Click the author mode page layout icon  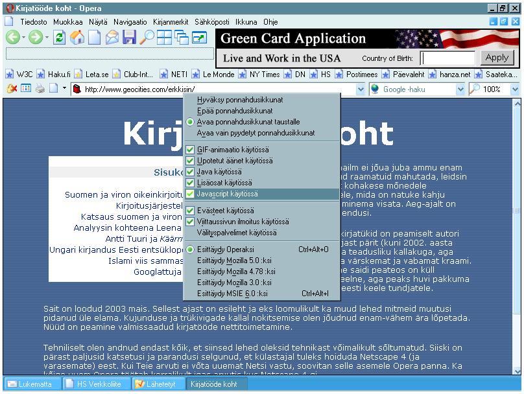coord(26,89)
